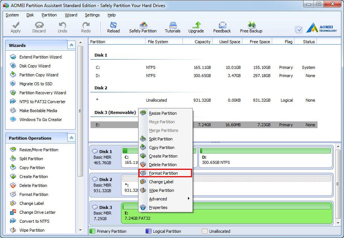Open Migrate OS to SSD wizard
Screen dimensions: 344x238
[x=31, y=84]
